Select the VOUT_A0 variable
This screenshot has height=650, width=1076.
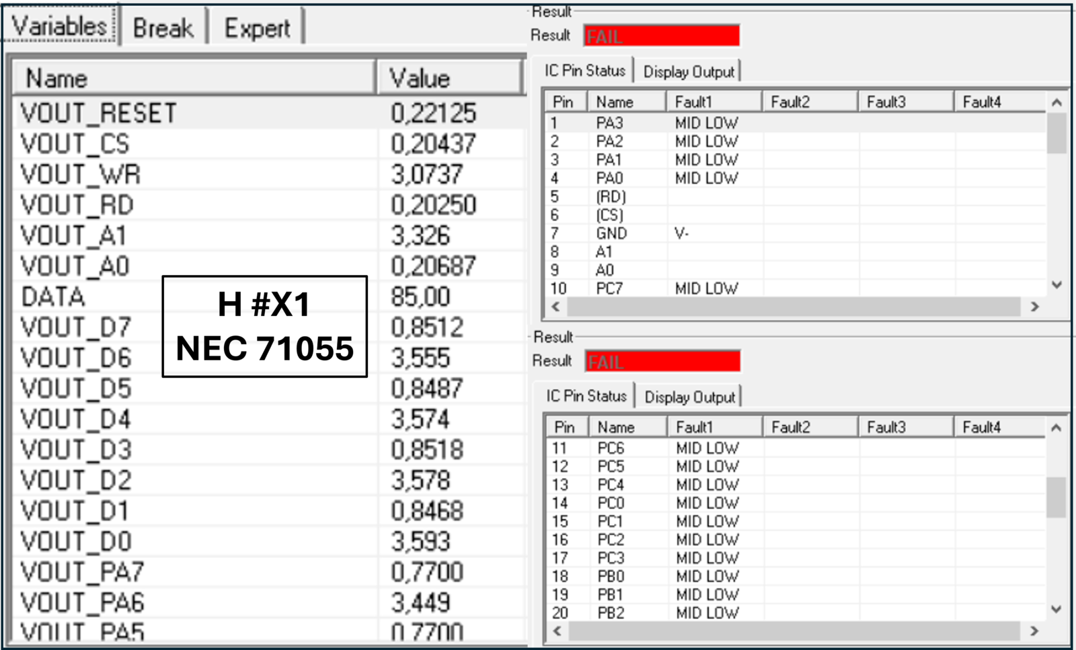coord(75,266)
